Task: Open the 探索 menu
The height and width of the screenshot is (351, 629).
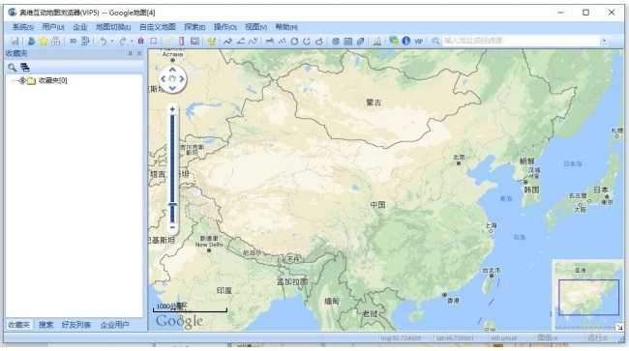Action: 195,27
